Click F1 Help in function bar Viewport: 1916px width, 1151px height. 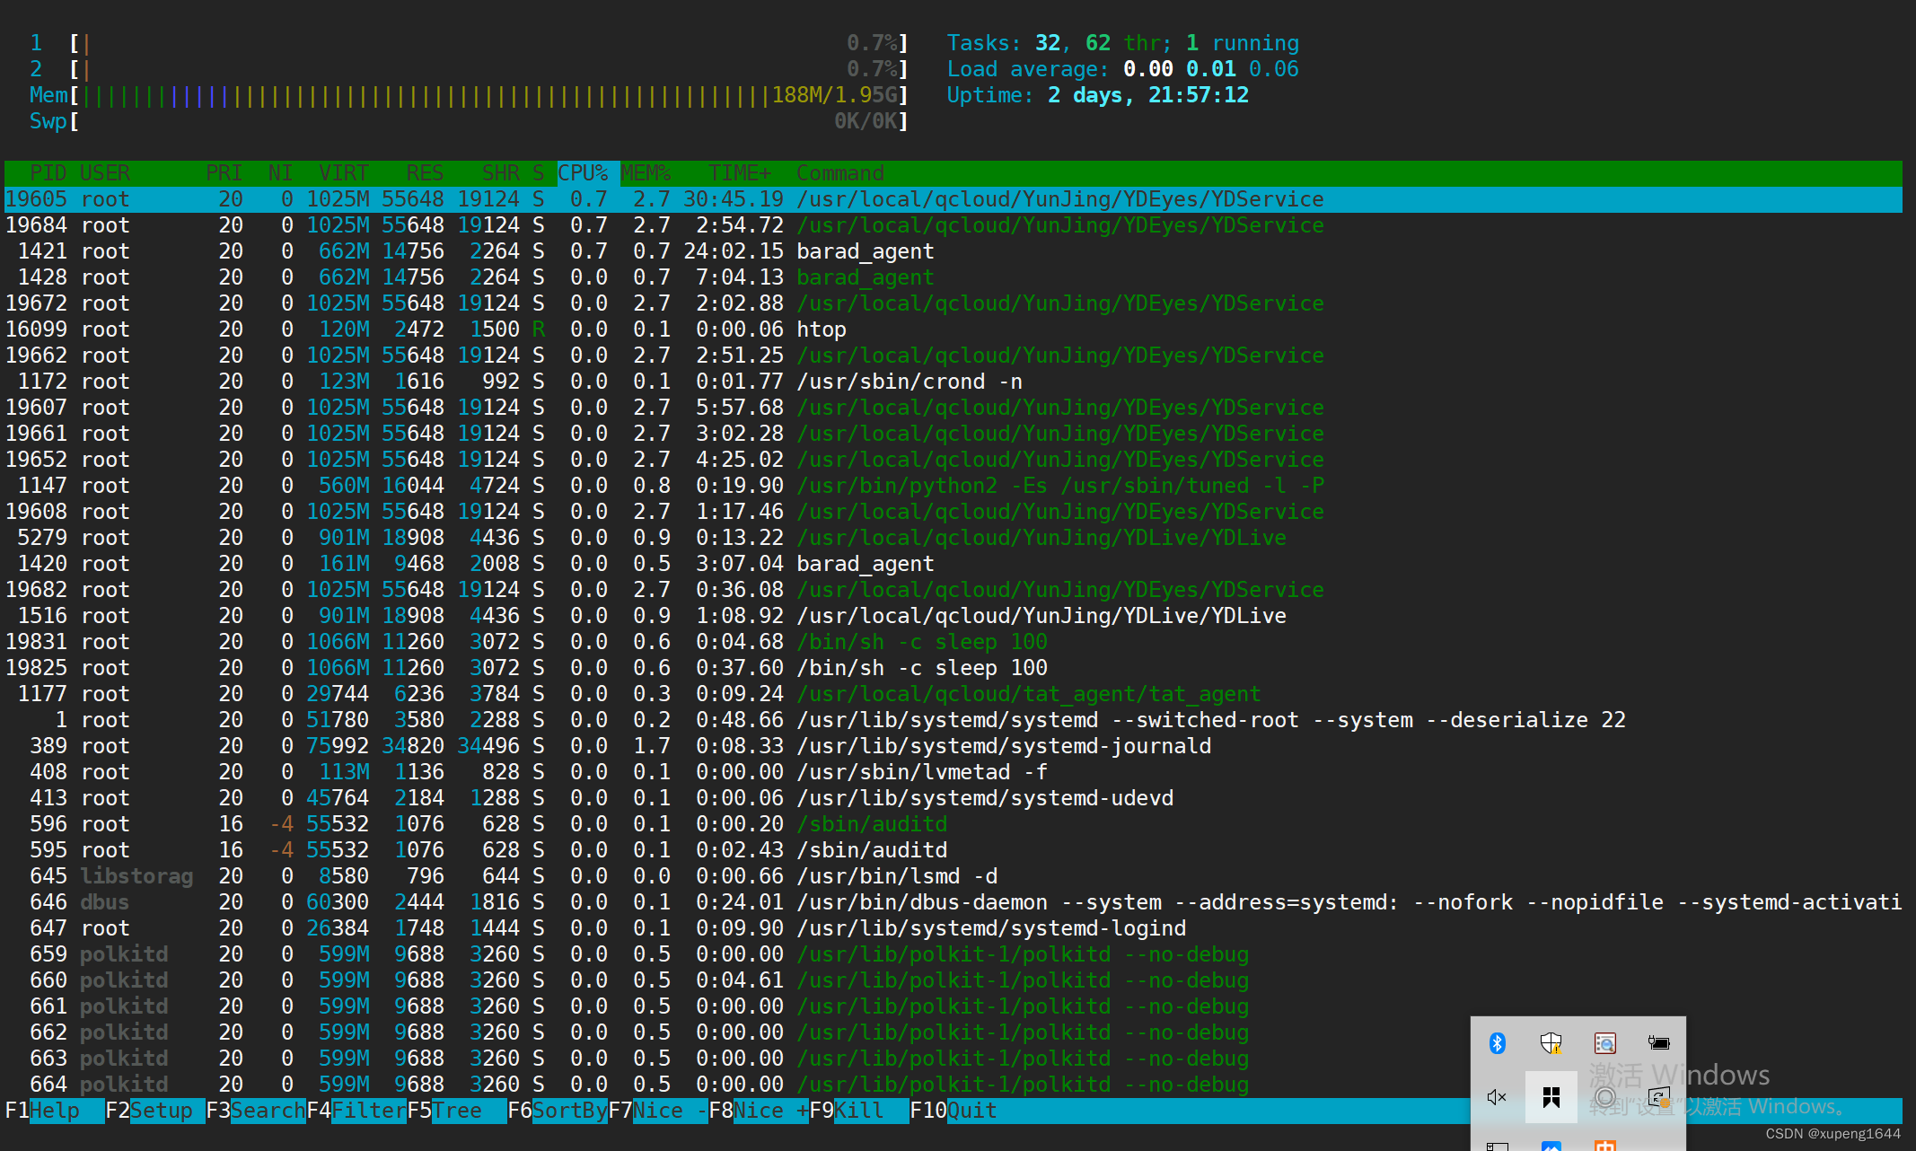coord(55,1111)
